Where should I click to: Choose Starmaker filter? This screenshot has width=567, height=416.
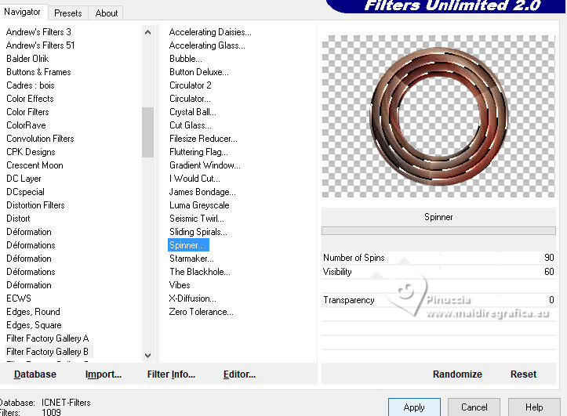(191, 259)
